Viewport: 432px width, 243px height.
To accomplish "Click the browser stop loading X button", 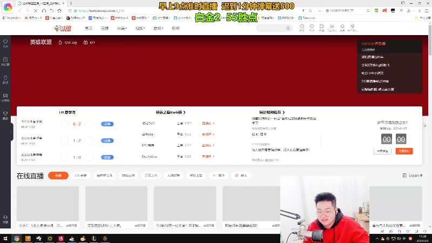I will [36, 11].
